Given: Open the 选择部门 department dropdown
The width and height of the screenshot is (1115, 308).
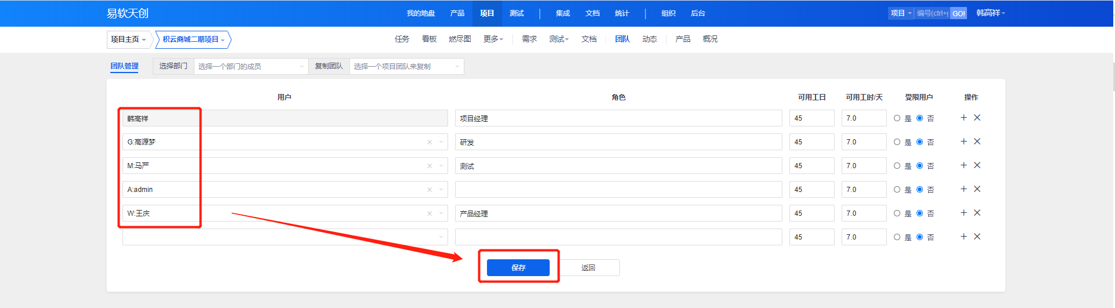Looking at the screenshot, I should pos(250,67).
